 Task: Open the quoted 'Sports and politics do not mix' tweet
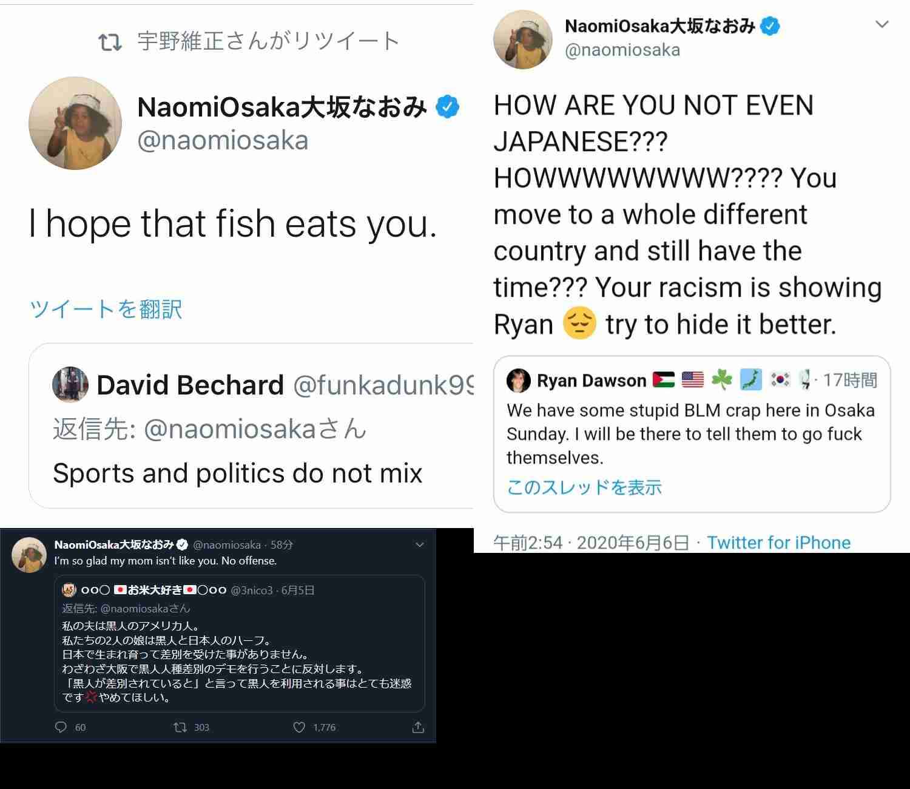coord(251,426)
